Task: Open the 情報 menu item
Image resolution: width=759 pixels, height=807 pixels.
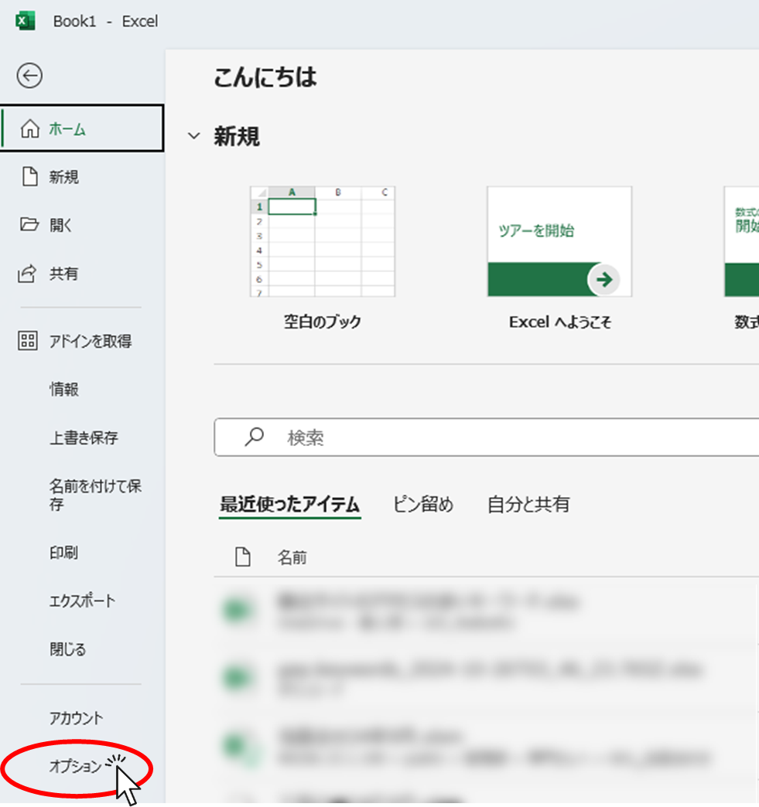Action: [64, 389]
